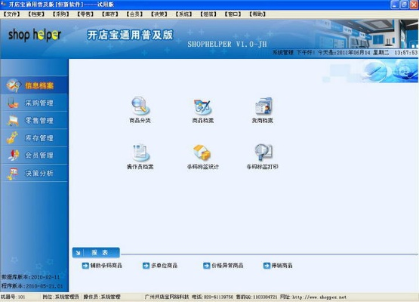Click the 决策分析 sidebar label
Image resolution: width=419 pixels, height=302 pixels.
(x=39, y=174)
